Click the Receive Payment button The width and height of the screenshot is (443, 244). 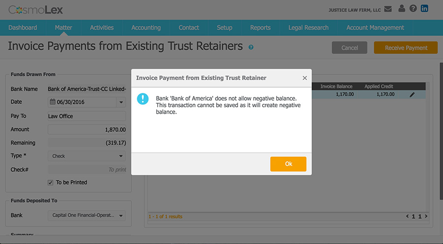coord(406,48)
